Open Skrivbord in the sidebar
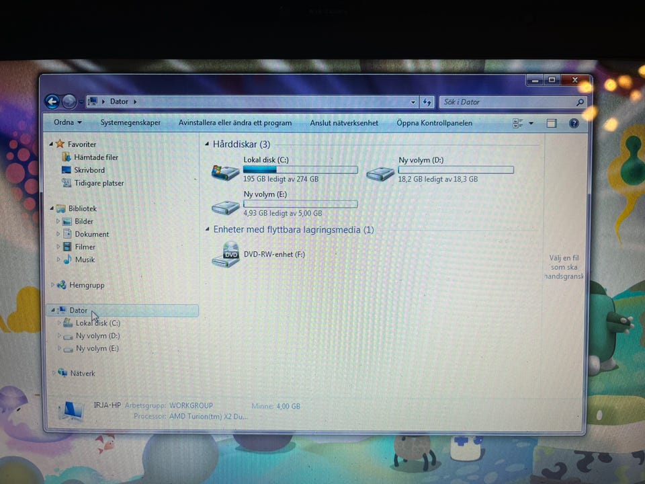The image size is (645, 484). tap(89, 170)
